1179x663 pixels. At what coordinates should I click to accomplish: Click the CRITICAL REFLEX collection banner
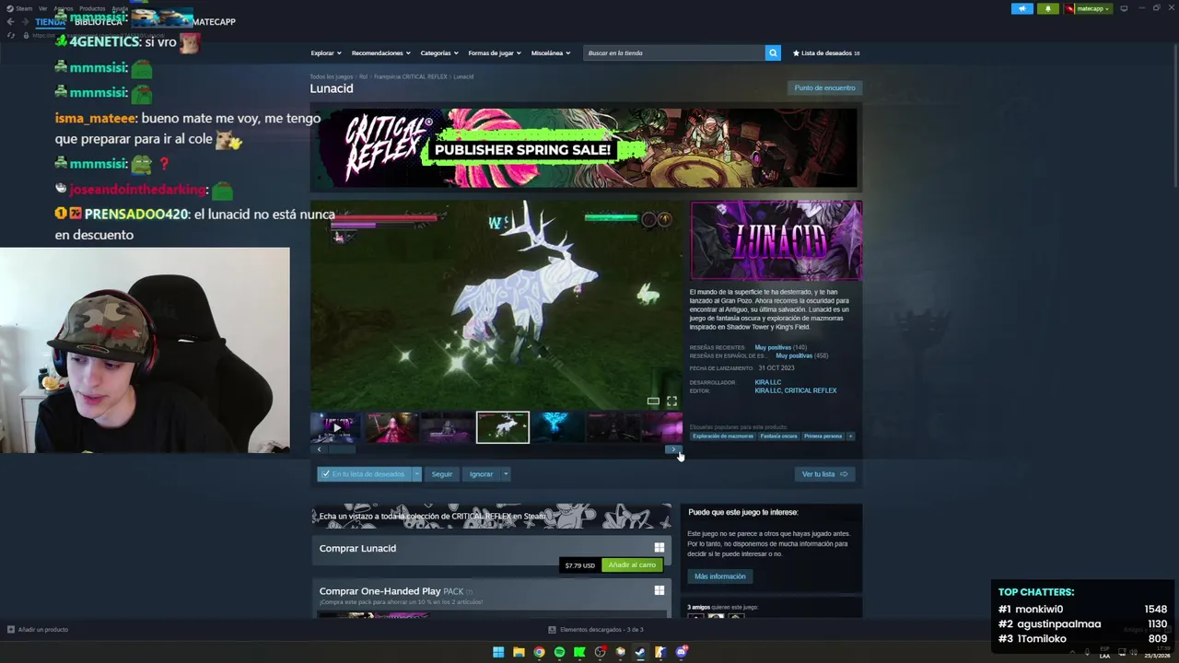coord(492,516)
